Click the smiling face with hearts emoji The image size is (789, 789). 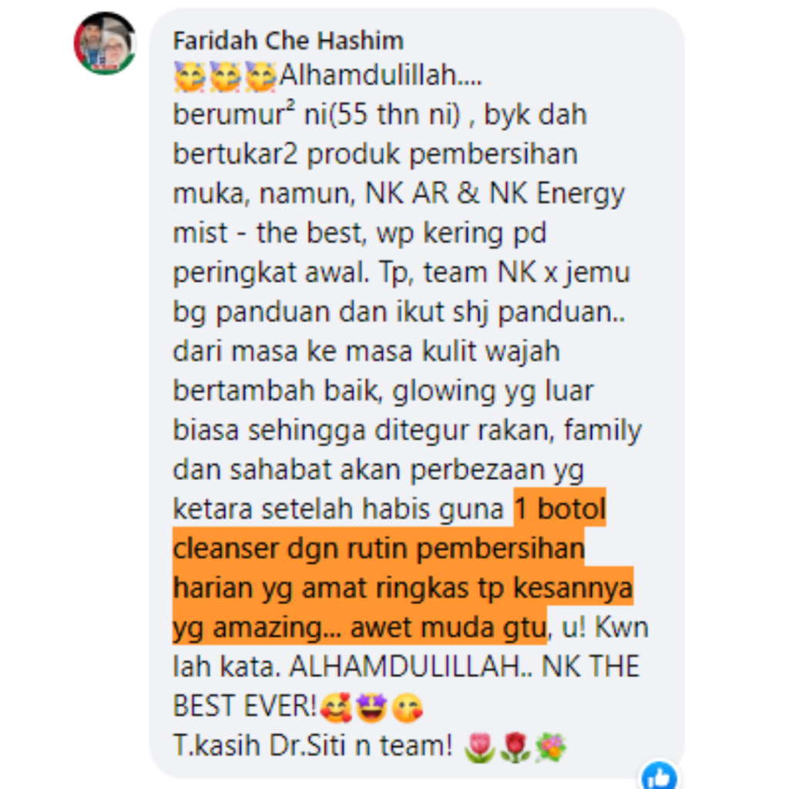point(336,707)
